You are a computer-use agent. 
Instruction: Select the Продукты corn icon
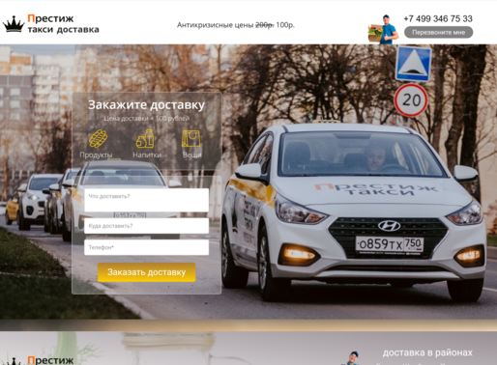98,138
